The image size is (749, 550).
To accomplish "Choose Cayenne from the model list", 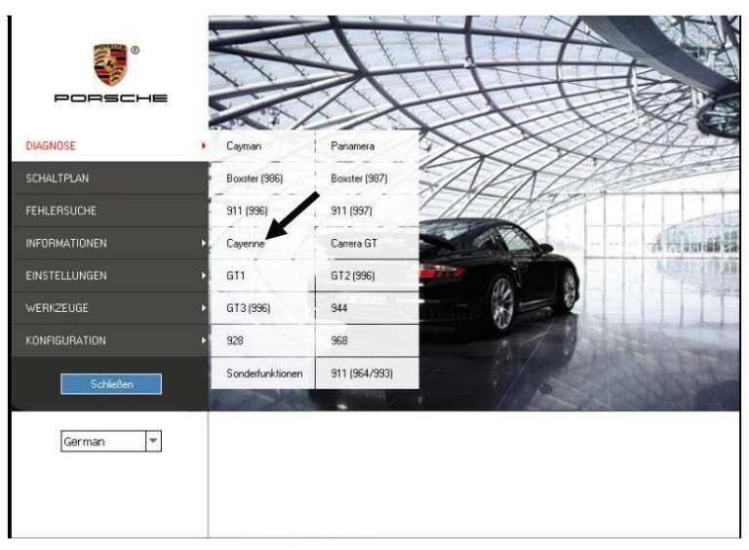I will (x=262, y=243).
